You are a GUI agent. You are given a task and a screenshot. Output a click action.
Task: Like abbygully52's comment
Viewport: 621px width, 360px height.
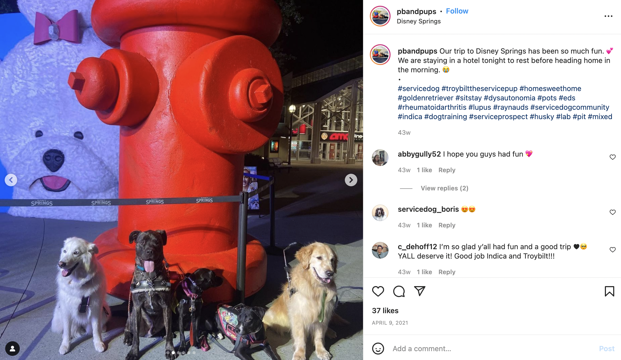[x=612, y=157]
